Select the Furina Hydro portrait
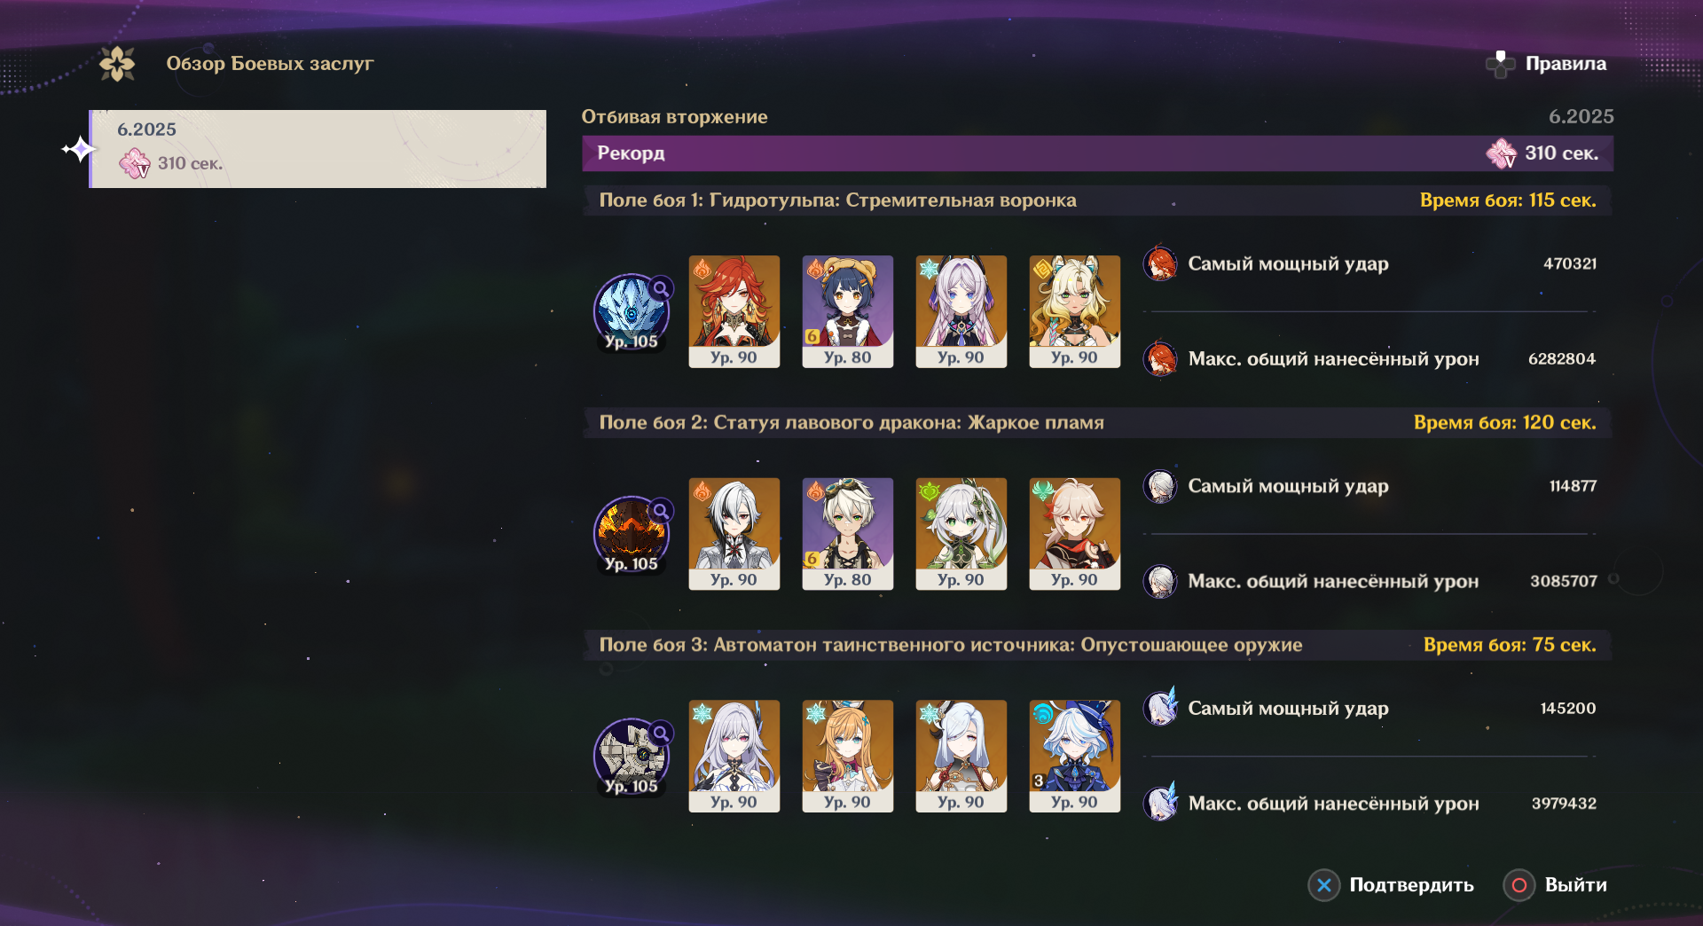The image size is (1703, 926). (x=1075, y=757)
